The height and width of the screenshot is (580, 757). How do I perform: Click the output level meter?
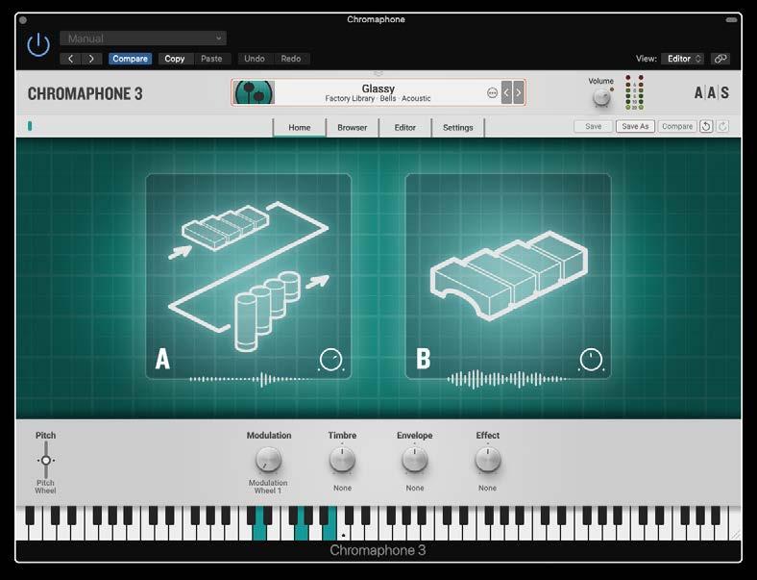coord(634,91)
